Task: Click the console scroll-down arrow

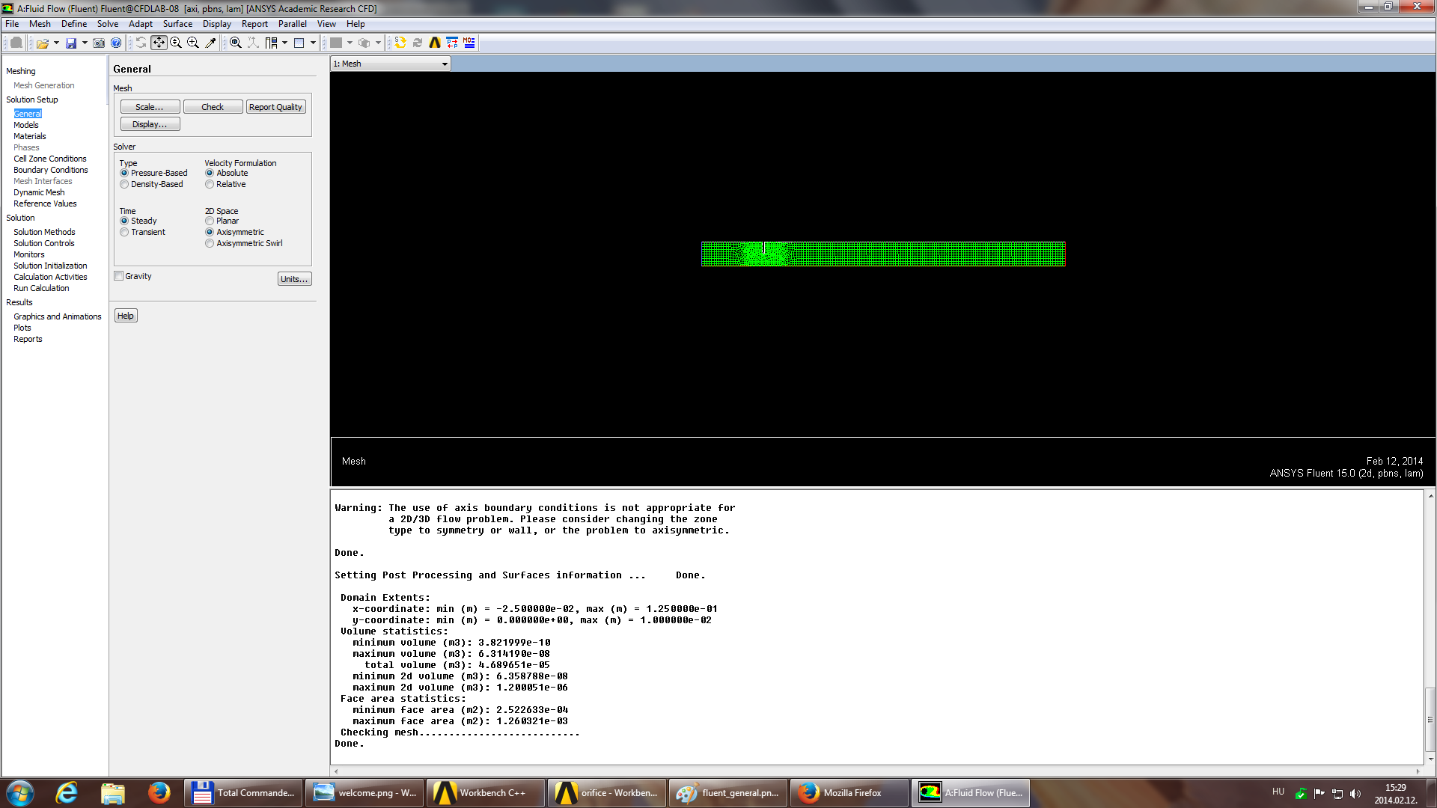Action: (1430, 759)
